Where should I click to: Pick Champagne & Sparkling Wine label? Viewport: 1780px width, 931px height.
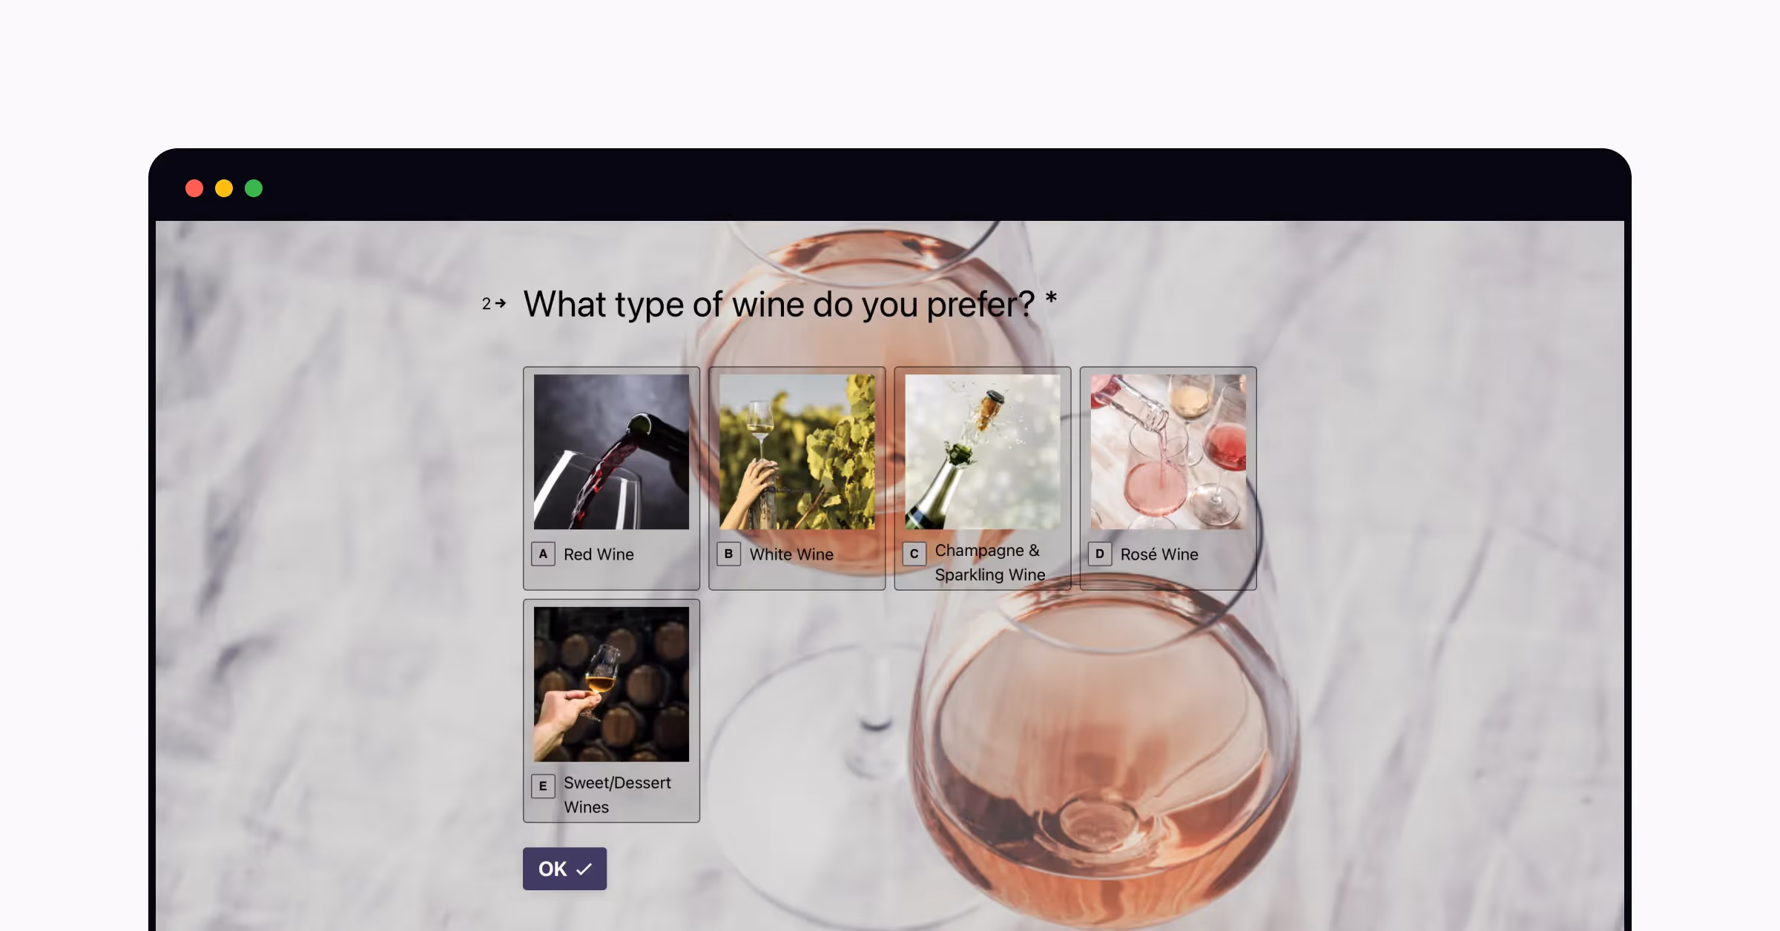pos(990,563)
